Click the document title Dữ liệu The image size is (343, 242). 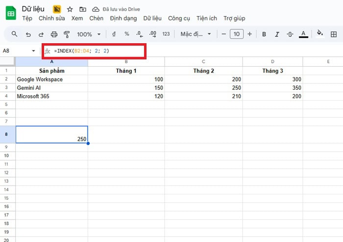[33, 9]
